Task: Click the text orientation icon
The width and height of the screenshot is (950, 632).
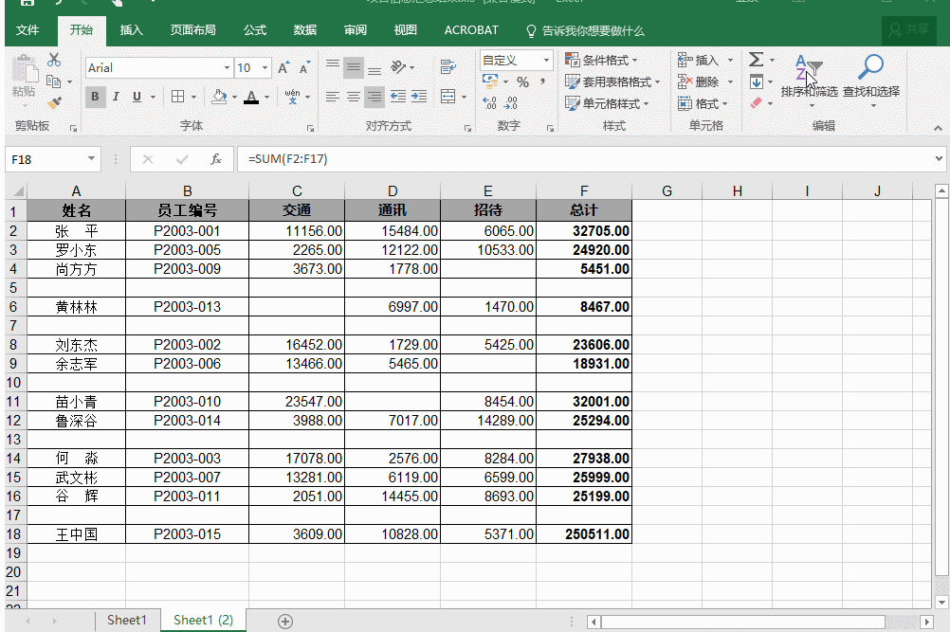Action: 398,67
